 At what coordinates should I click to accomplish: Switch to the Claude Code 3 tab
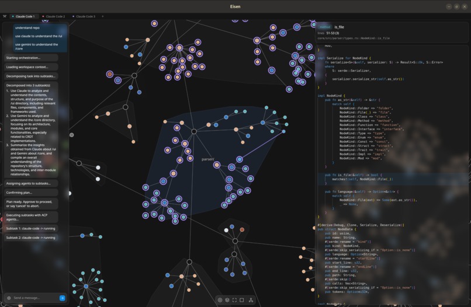point(84,16)
